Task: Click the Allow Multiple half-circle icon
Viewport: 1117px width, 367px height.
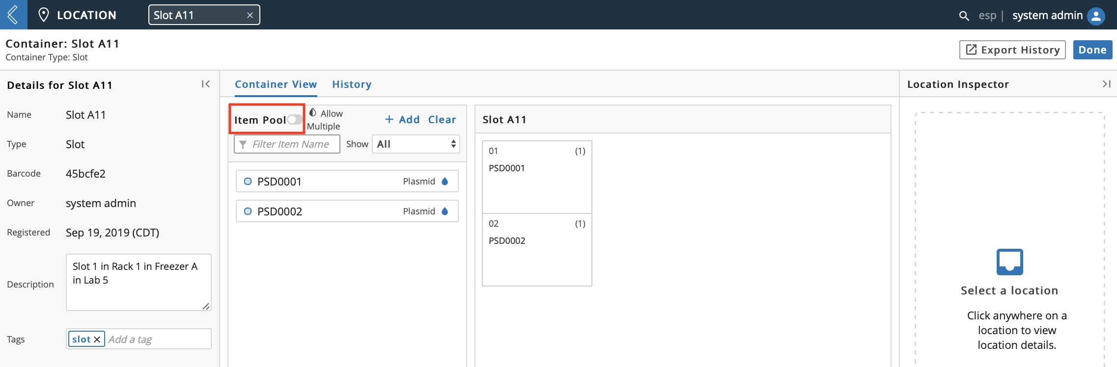Action: coord(312,113)
